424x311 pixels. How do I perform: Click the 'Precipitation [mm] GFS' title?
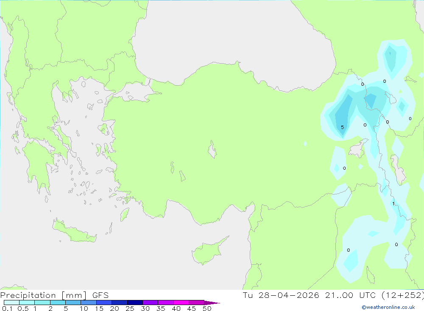pos(54,295)
